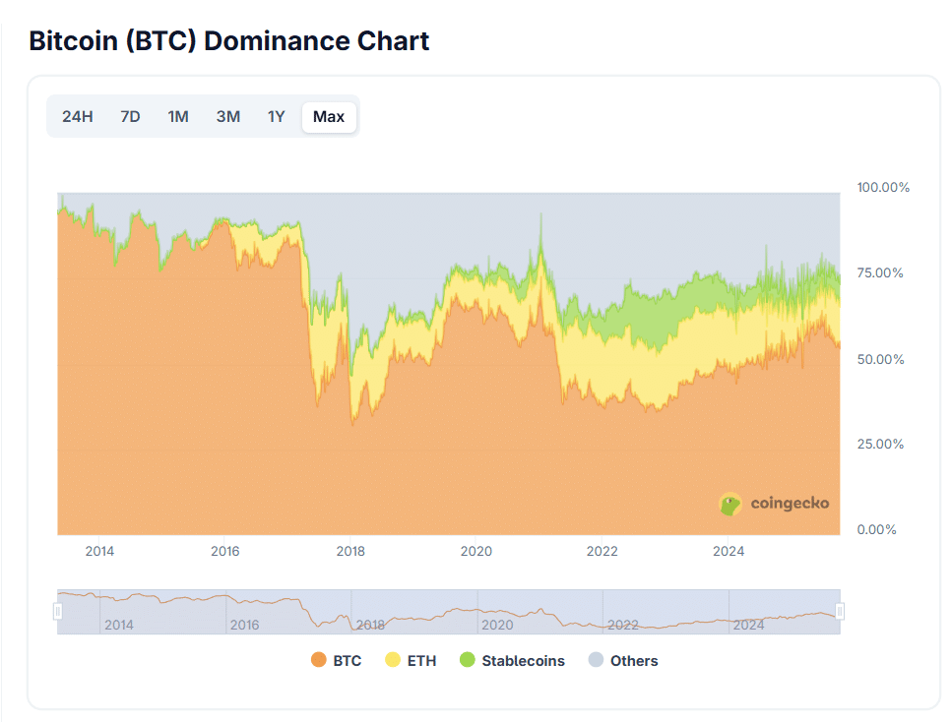Click the right range navigator handle
The width and height of the screenshot is (951, 722).
pos(840,612)
